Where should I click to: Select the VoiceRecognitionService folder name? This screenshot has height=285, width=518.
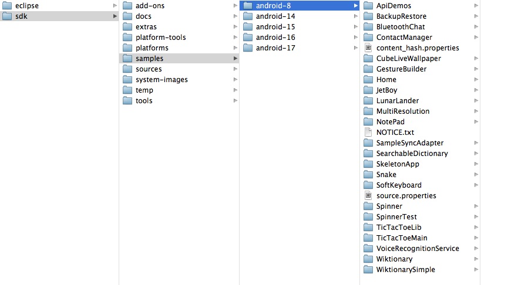pos(418,249)
